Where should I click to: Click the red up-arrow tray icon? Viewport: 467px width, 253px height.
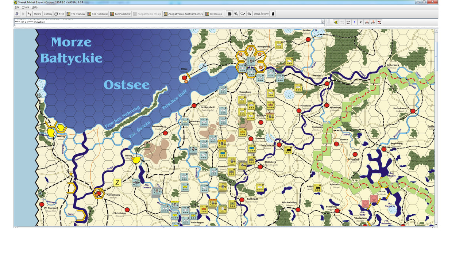(373, 22)
